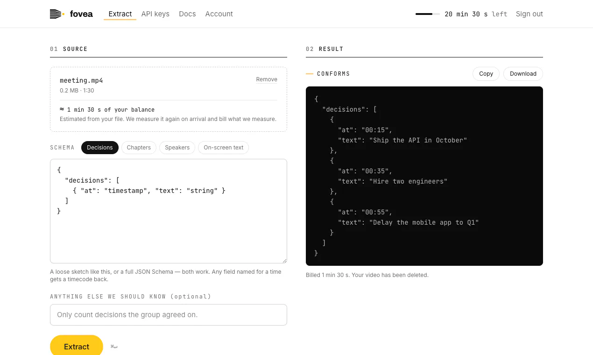
Task: Download the result JSON
Action: [x=523, y=74]
